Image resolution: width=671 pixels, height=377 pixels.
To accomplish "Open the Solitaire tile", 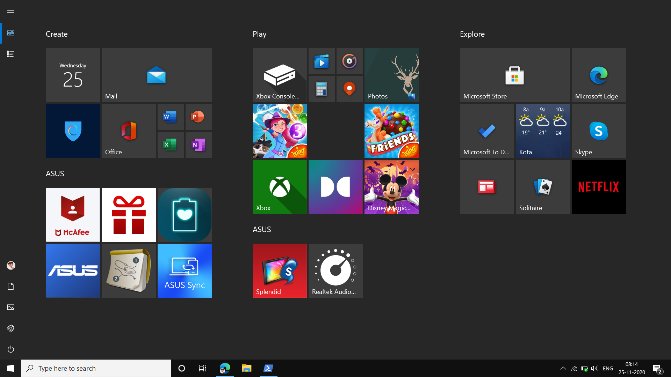I will 543,187.
